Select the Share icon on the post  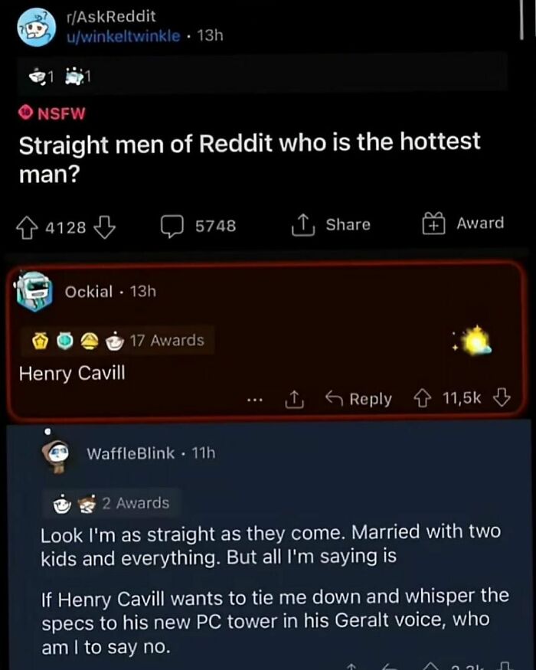tap(303, 223)
